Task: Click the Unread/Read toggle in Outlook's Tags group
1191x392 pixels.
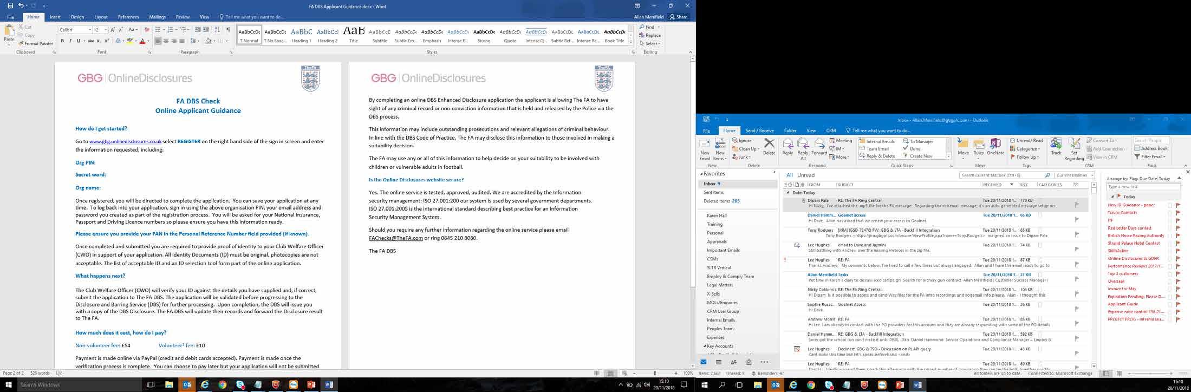Action: click(x=1026, y=141)
